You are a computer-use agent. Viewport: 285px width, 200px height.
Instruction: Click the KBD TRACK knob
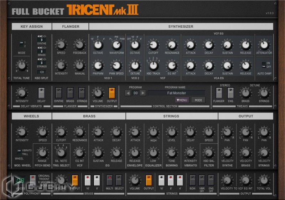(x=154, y=66)
